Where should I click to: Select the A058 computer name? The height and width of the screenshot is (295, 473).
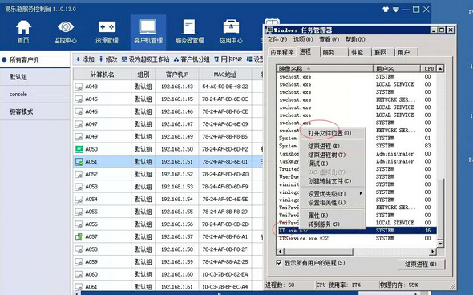point(91,249)
